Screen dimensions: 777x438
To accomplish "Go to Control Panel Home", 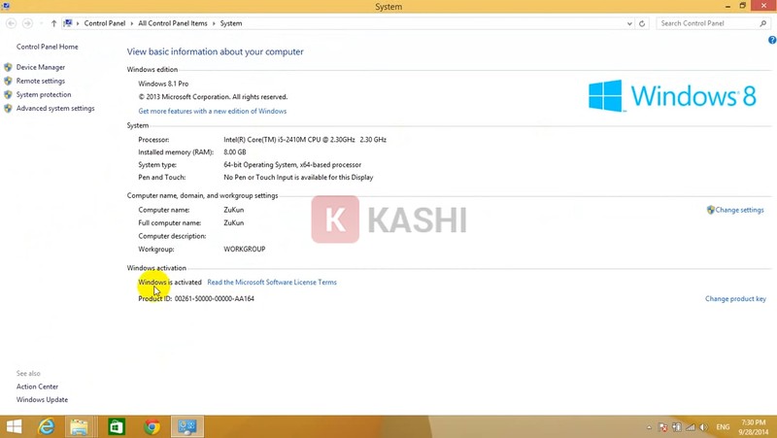I will pos(47,47).
